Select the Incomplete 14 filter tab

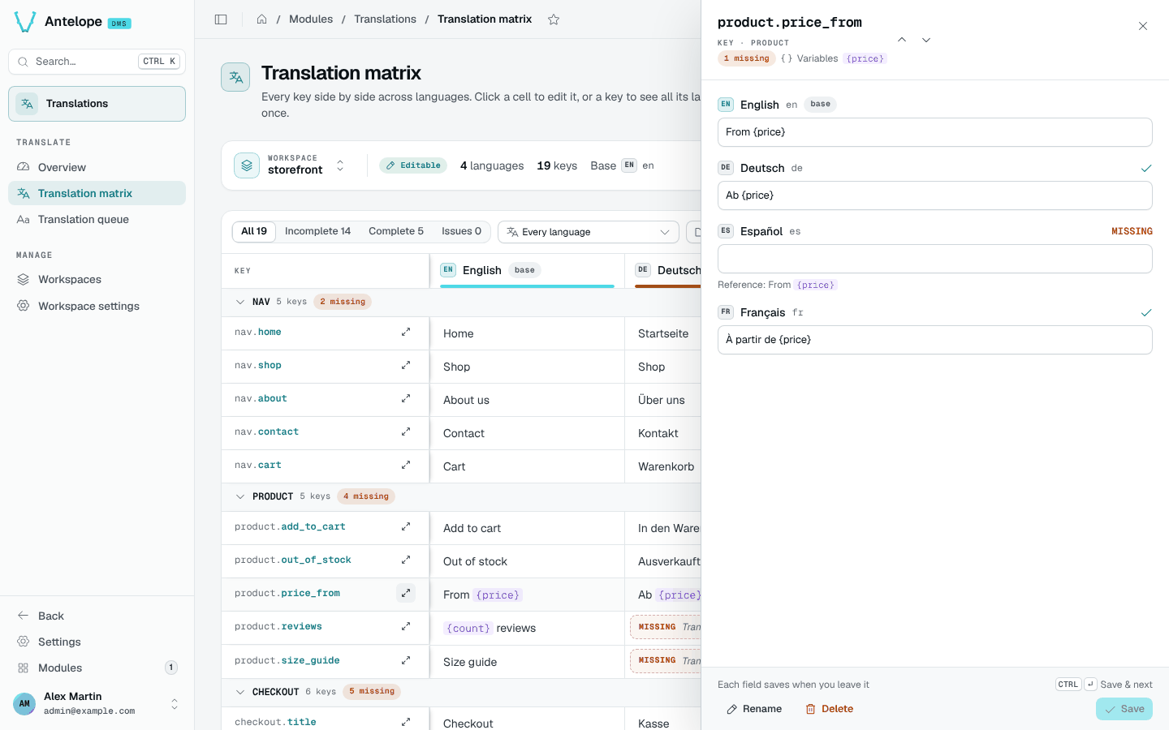[318, 231]
